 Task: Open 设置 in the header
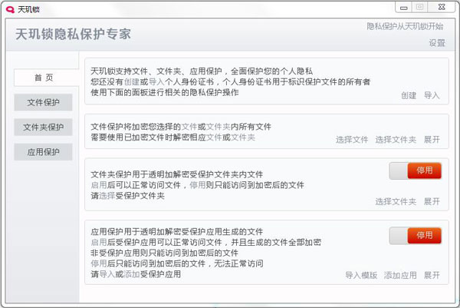(x=437, y=43)
